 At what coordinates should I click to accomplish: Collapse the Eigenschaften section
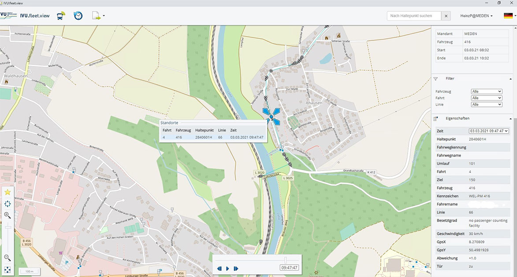tap(510, 119)
